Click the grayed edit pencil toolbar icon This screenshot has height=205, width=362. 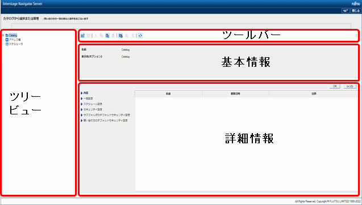(x=89, y=36)
